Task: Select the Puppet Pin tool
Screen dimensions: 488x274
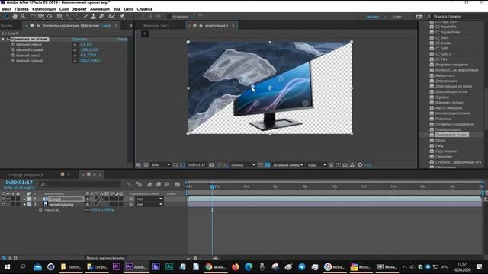Action: pos(122,16)
